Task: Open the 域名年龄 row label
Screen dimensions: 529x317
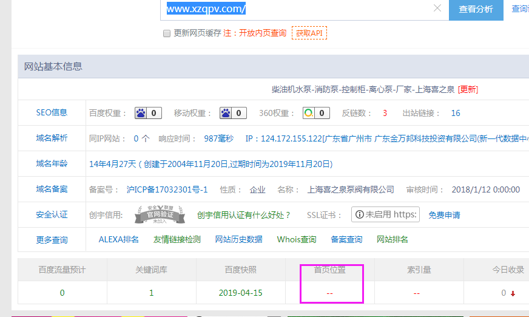Action: 52,164
